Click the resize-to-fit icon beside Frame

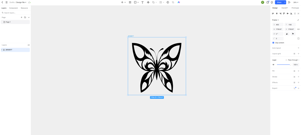(x=298, y=20)
